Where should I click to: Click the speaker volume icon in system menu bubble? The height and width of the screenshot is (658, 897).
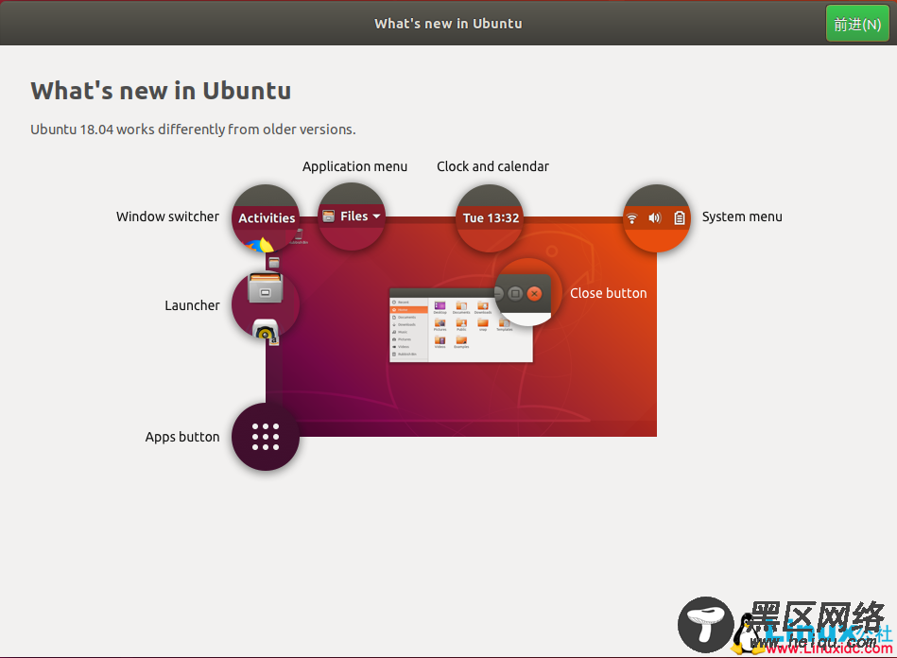(x=655, y=218)
